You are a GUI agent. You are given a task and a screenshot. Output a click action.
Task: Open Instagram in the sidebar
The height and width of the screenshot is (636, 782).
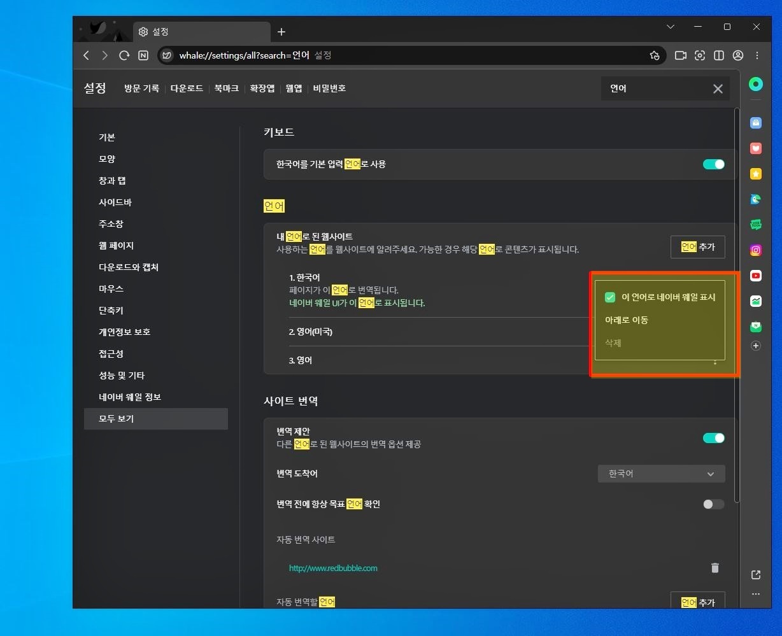coord(756,250)
